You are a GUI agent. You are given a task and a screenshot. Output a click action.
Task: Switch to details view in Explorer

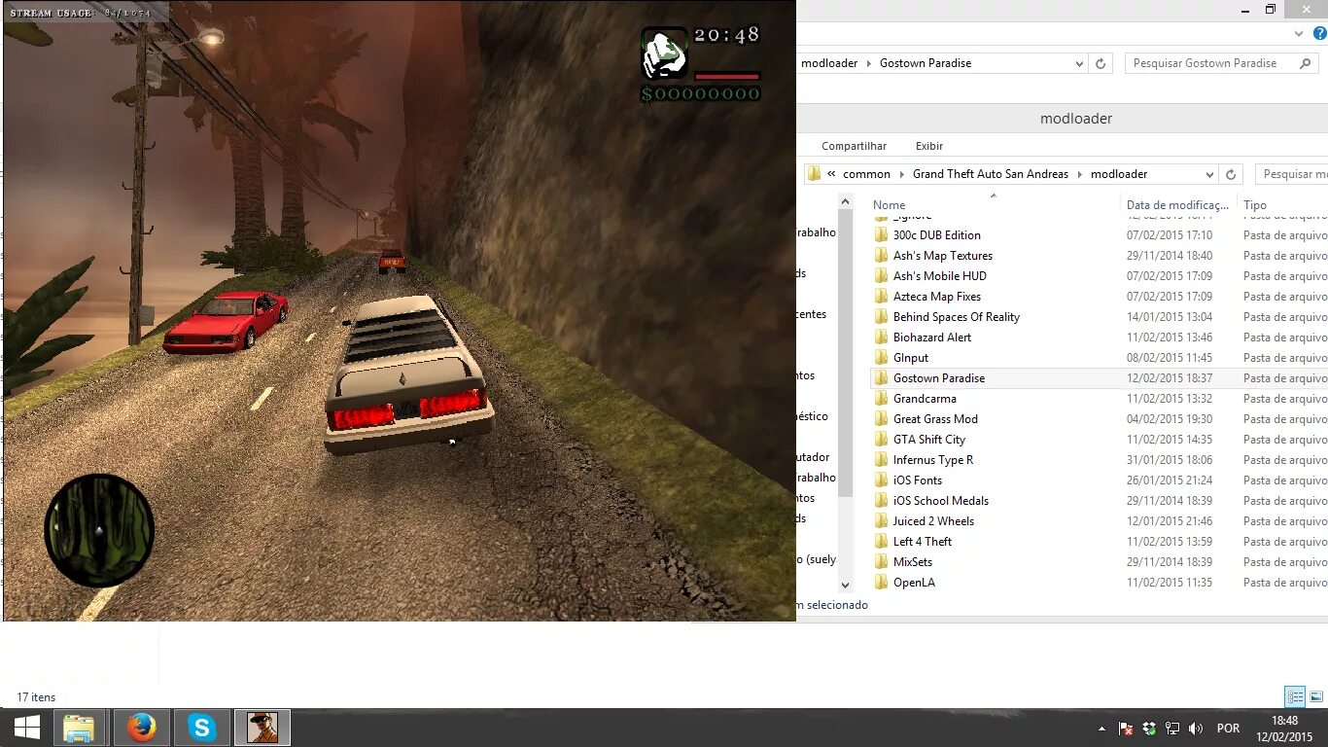click(x=1295, y=696)
